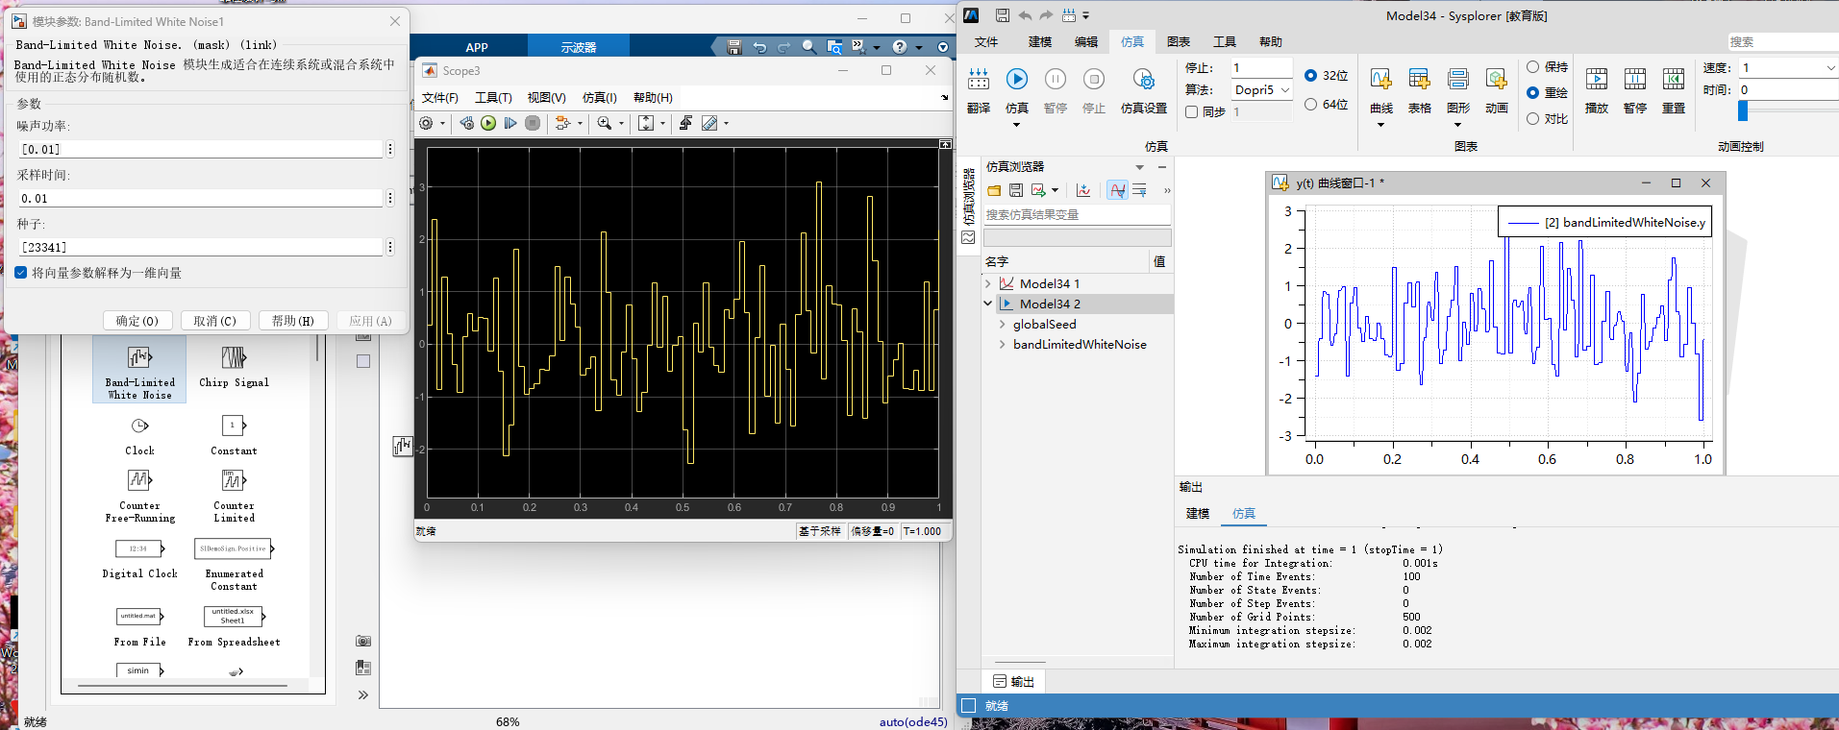Click the highlight signal block icon in Scope3
Screen dimensions: 1839x730
pyautogui.click(x=563, y=123)
